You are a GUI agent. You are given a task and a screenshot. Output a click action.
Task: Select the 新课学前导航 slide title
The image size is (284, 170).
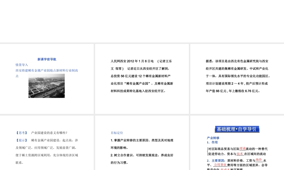tap(47, 59)
